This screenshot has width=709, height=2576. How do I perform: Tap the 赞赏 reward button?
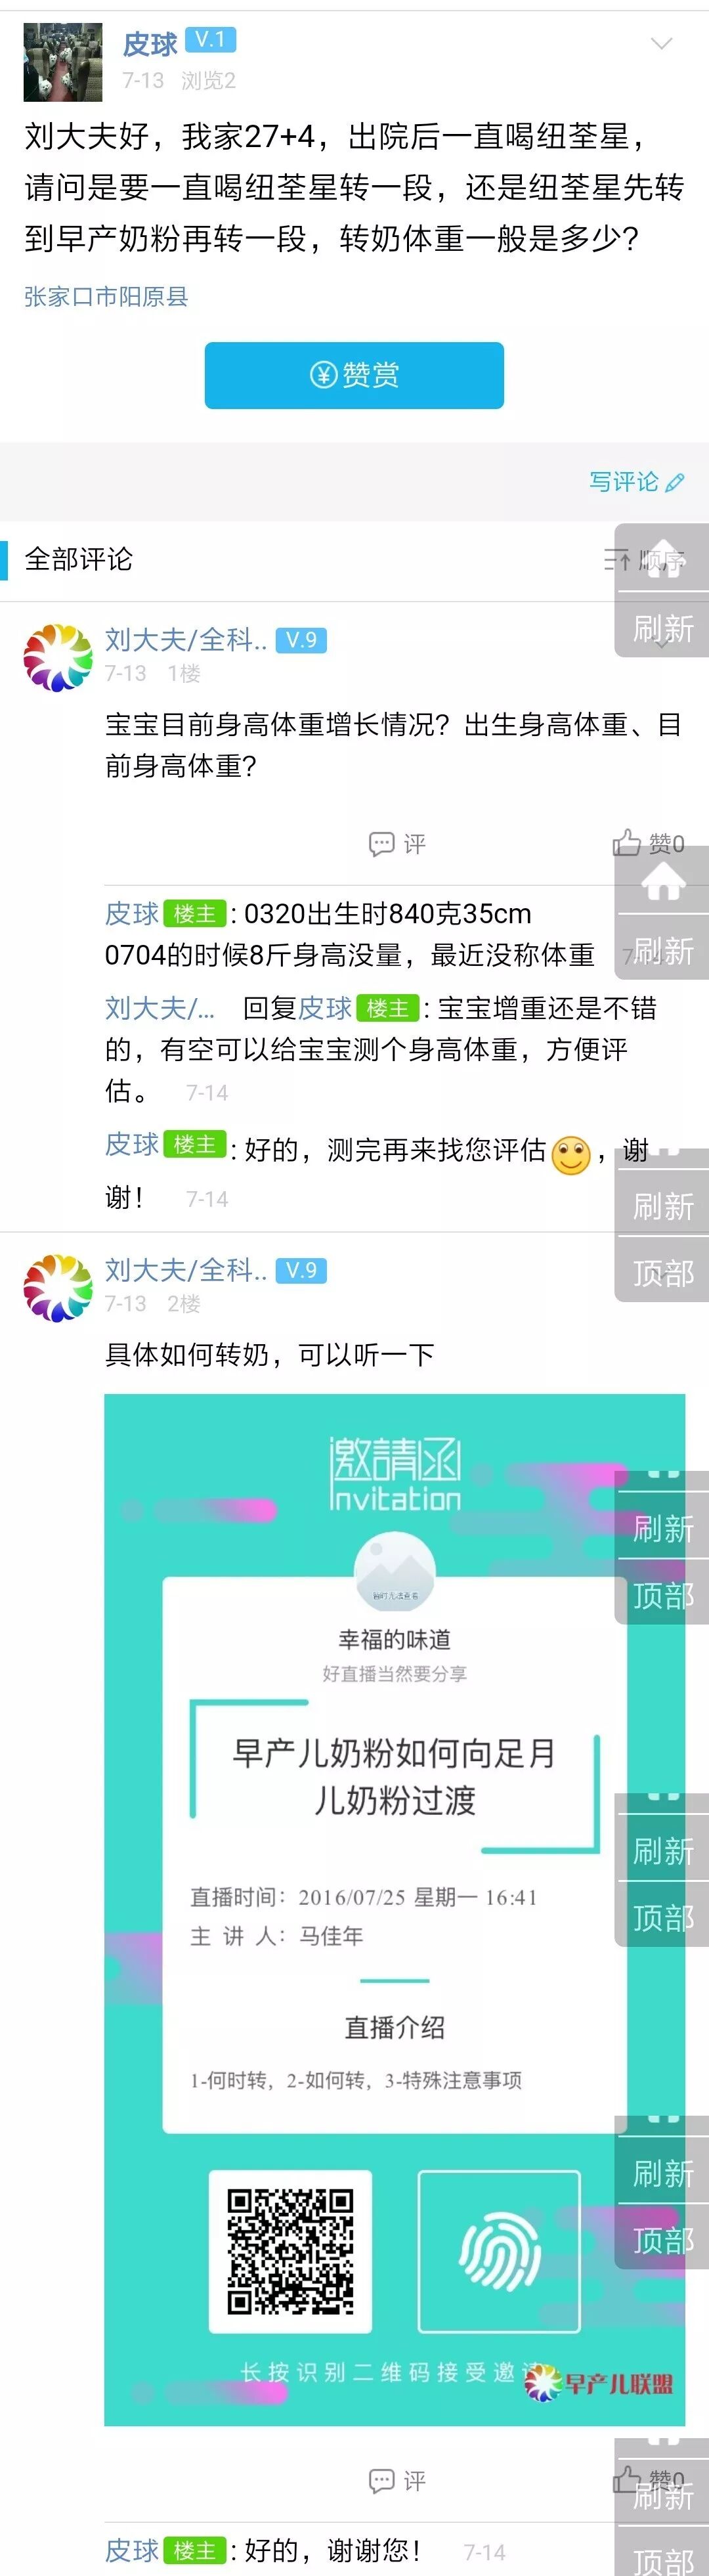click(354, 375)
